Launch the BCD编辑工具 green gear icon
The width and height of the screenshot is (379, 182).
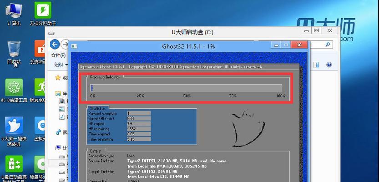click(x=14, y=91)
